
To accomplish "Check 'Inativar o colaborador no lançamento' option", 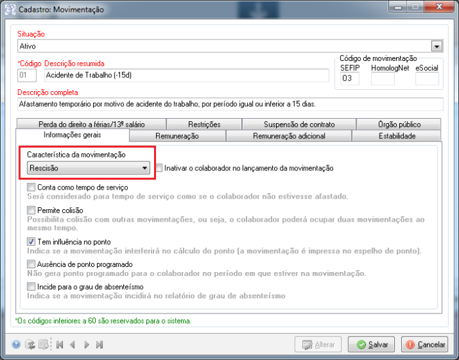I will tap(159, 168).
